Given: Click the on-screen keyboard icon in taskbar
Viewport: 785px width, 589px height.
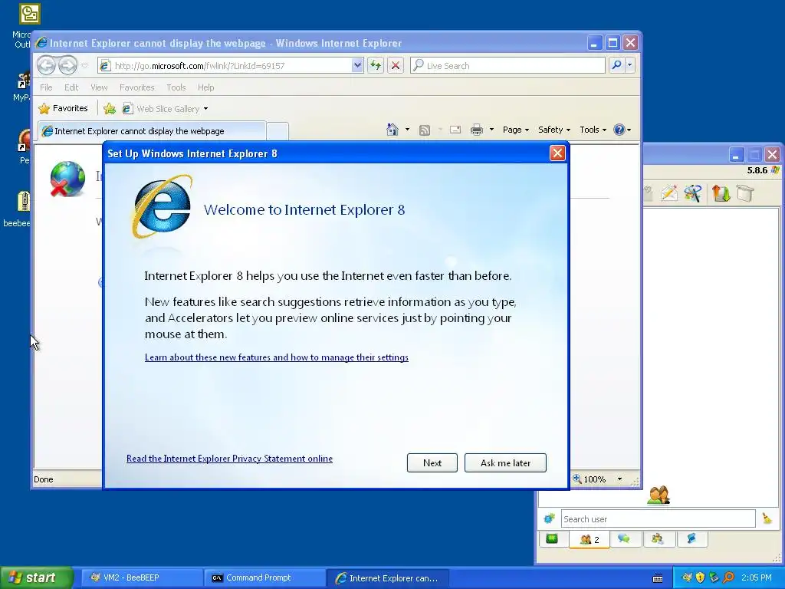Looking at the screenshot, I should 658,578.
